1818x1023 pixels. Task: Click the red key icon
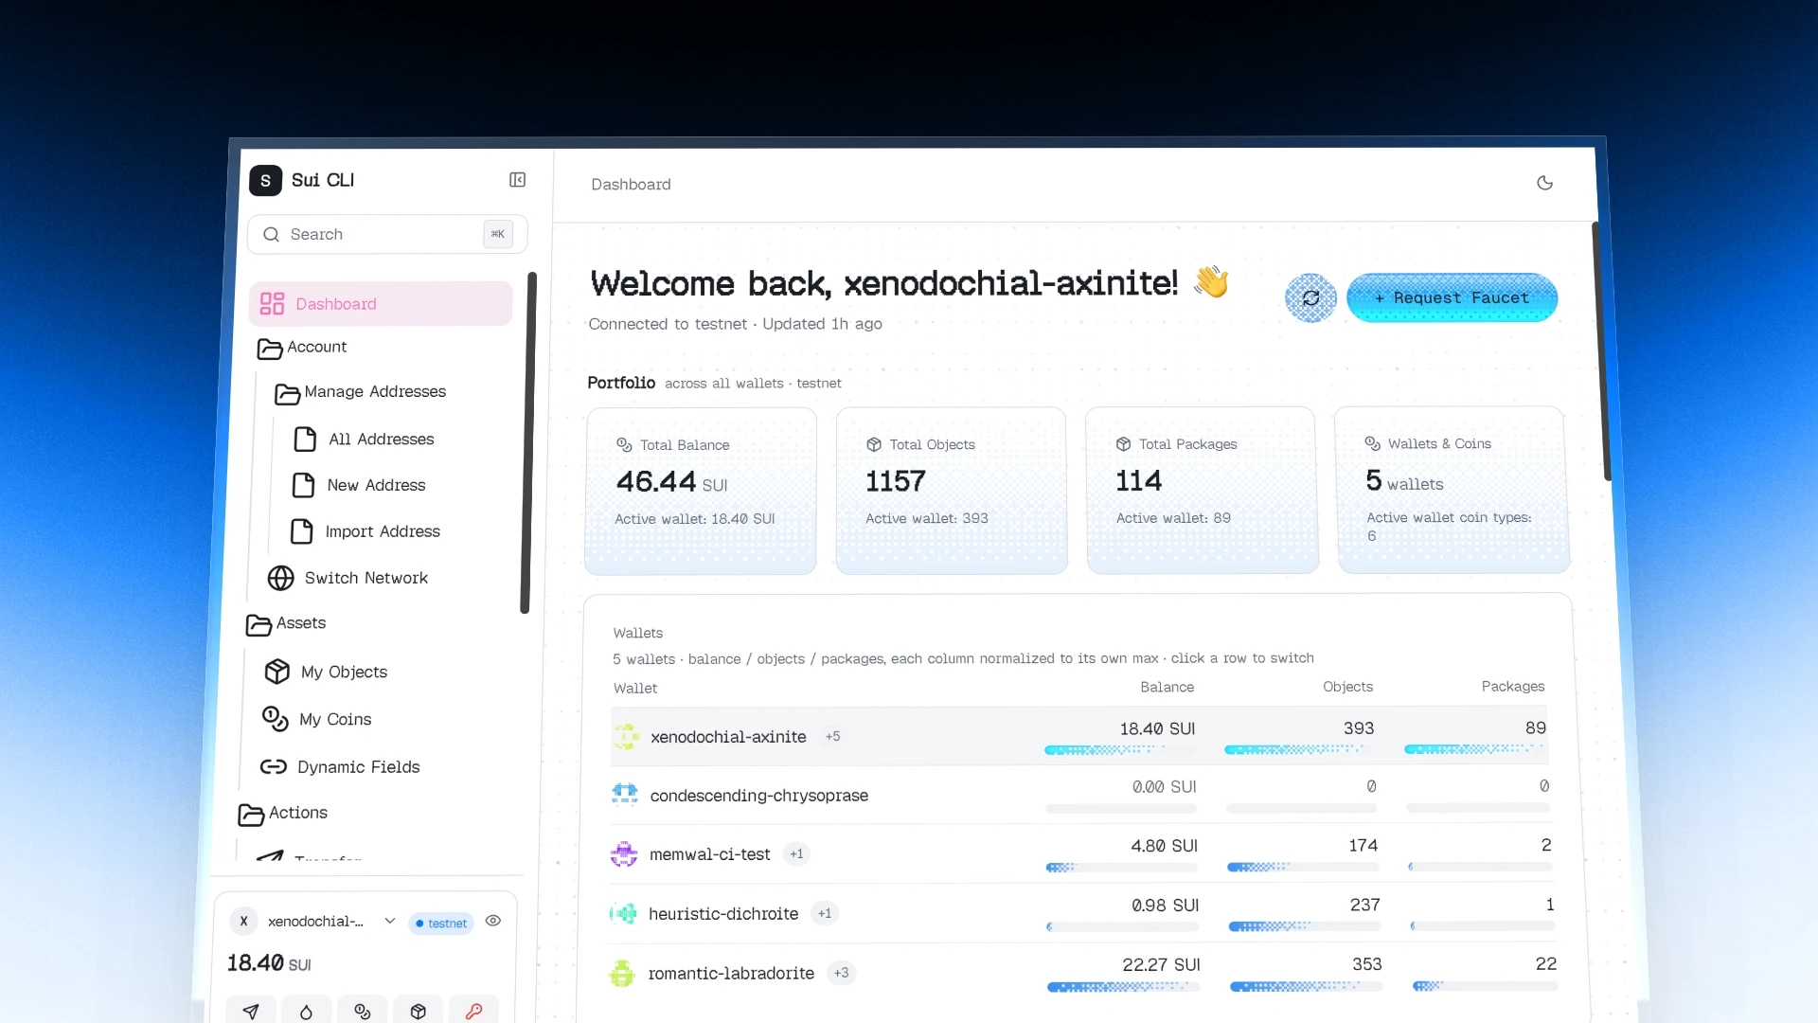point(474,1012)
